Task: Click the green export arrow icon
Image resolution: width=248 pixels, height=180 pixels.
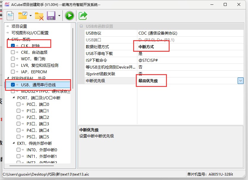Action: pyautogui.click(x=83, y=16)
